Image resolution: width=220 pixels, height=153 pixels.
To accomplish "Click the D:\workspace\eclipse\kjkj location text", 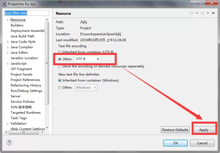I will point(101,34).
